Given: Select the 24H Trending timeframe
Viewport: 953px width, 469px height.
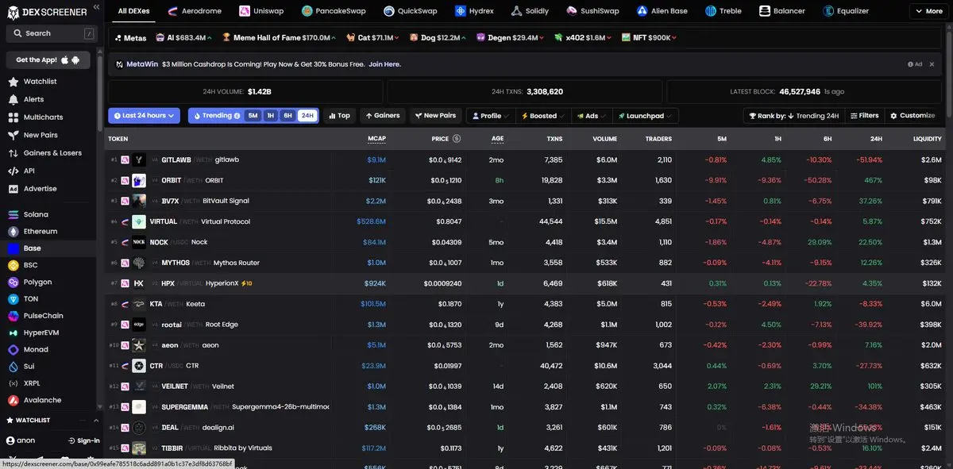Looking at the screenshot, I should [x=307, y=116].
